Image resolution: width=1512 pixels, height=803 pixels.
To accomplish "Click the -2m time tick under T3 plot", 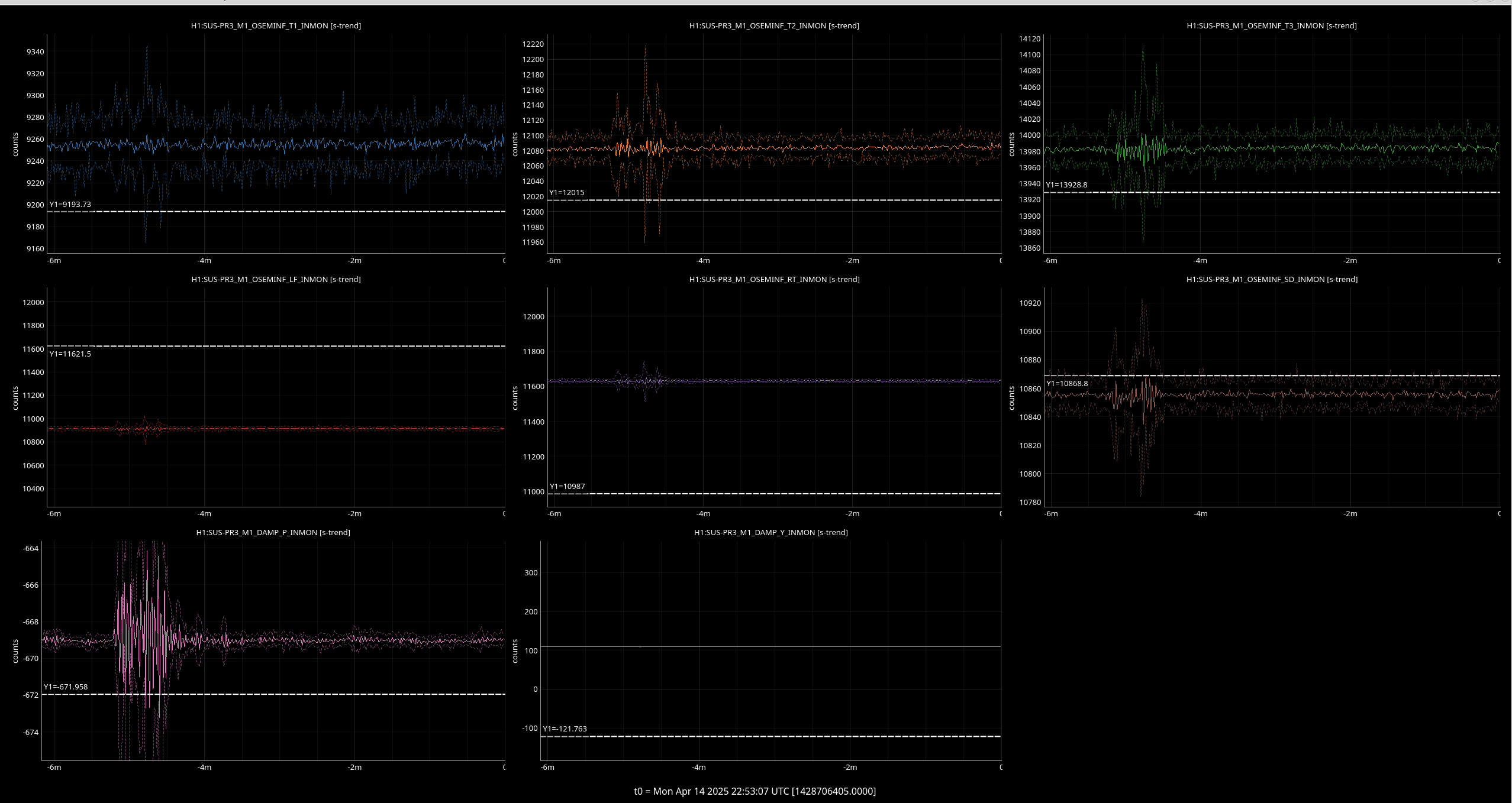I will (x=1350, y=261).
